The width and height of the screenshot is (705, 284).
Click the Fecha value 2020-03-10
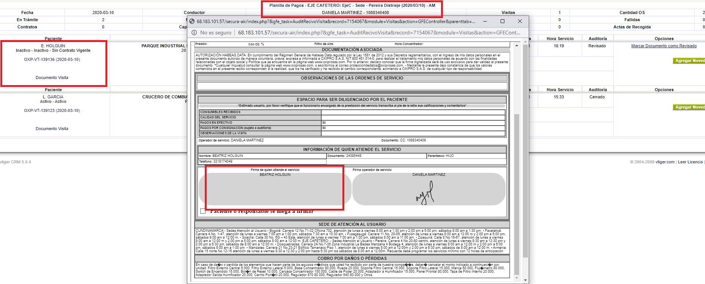tap(103, 12)
